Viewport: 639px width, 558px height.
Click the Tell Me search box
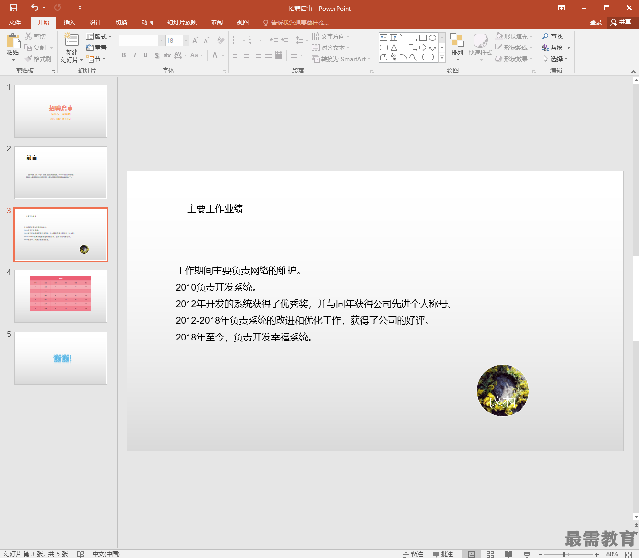(296, 23)
